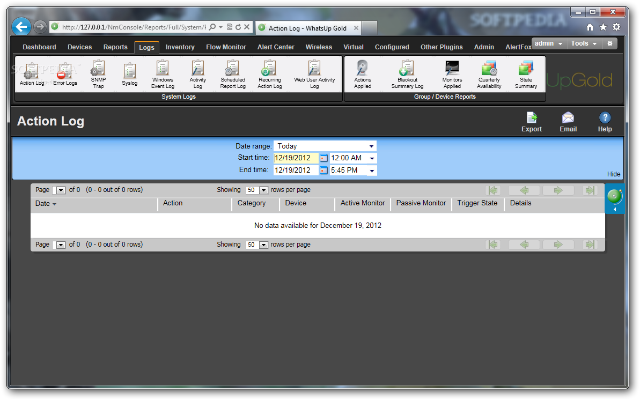Go to first page in top pager
The height and width of the screenshot is (400, 640).
(493, 190)
